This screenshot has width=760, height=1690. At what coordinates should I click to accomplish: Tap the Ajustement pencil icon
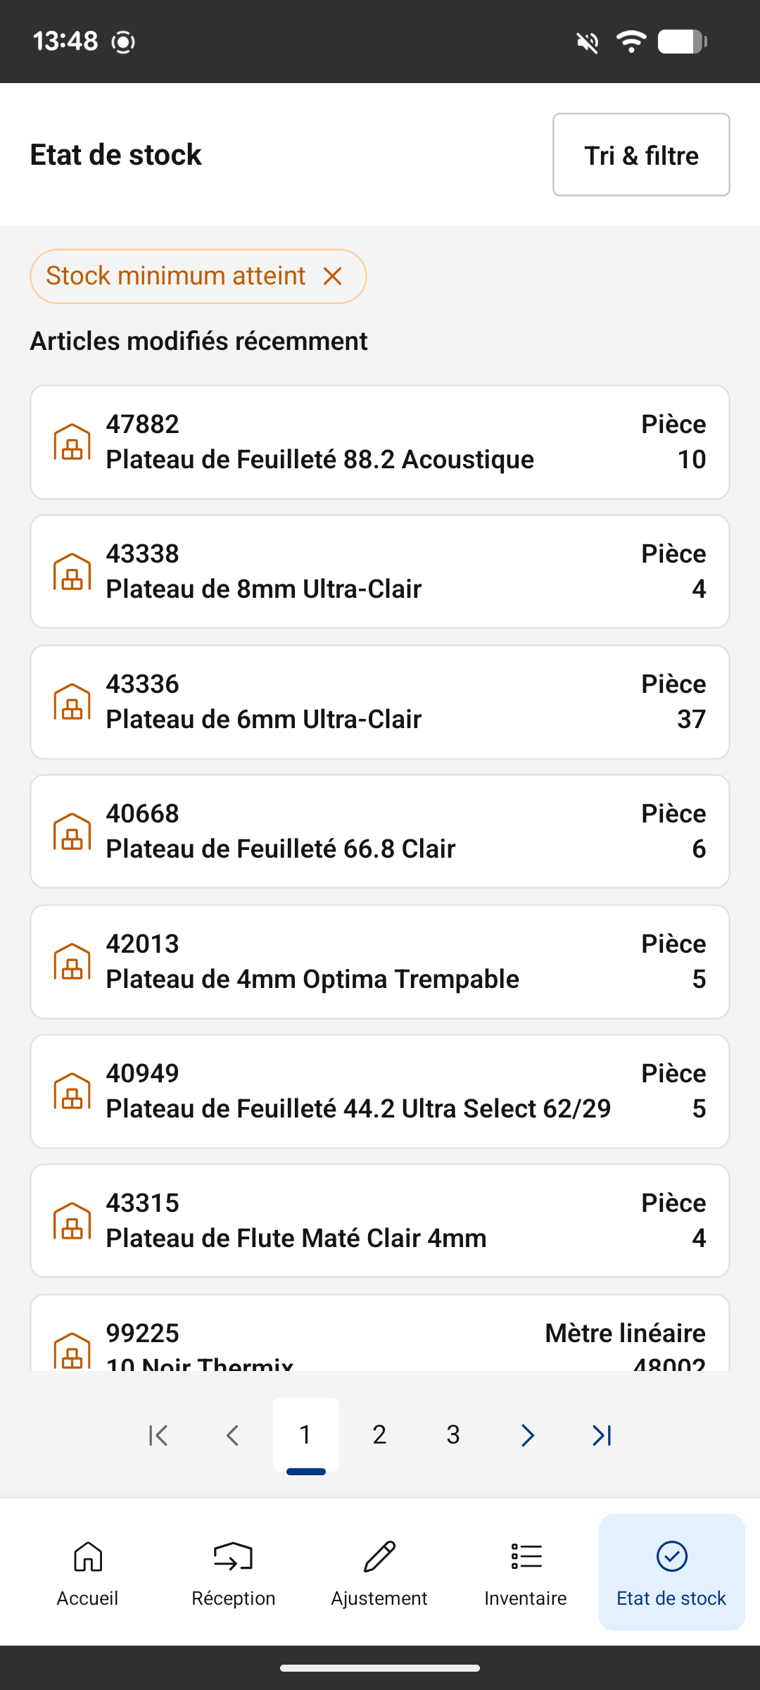(x=379, y=1557)
